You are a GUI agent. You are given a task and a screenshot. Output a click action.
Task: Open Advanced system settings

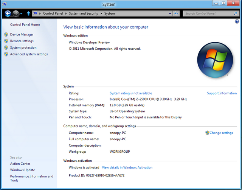pyautogui.click(x=29, y=54)
